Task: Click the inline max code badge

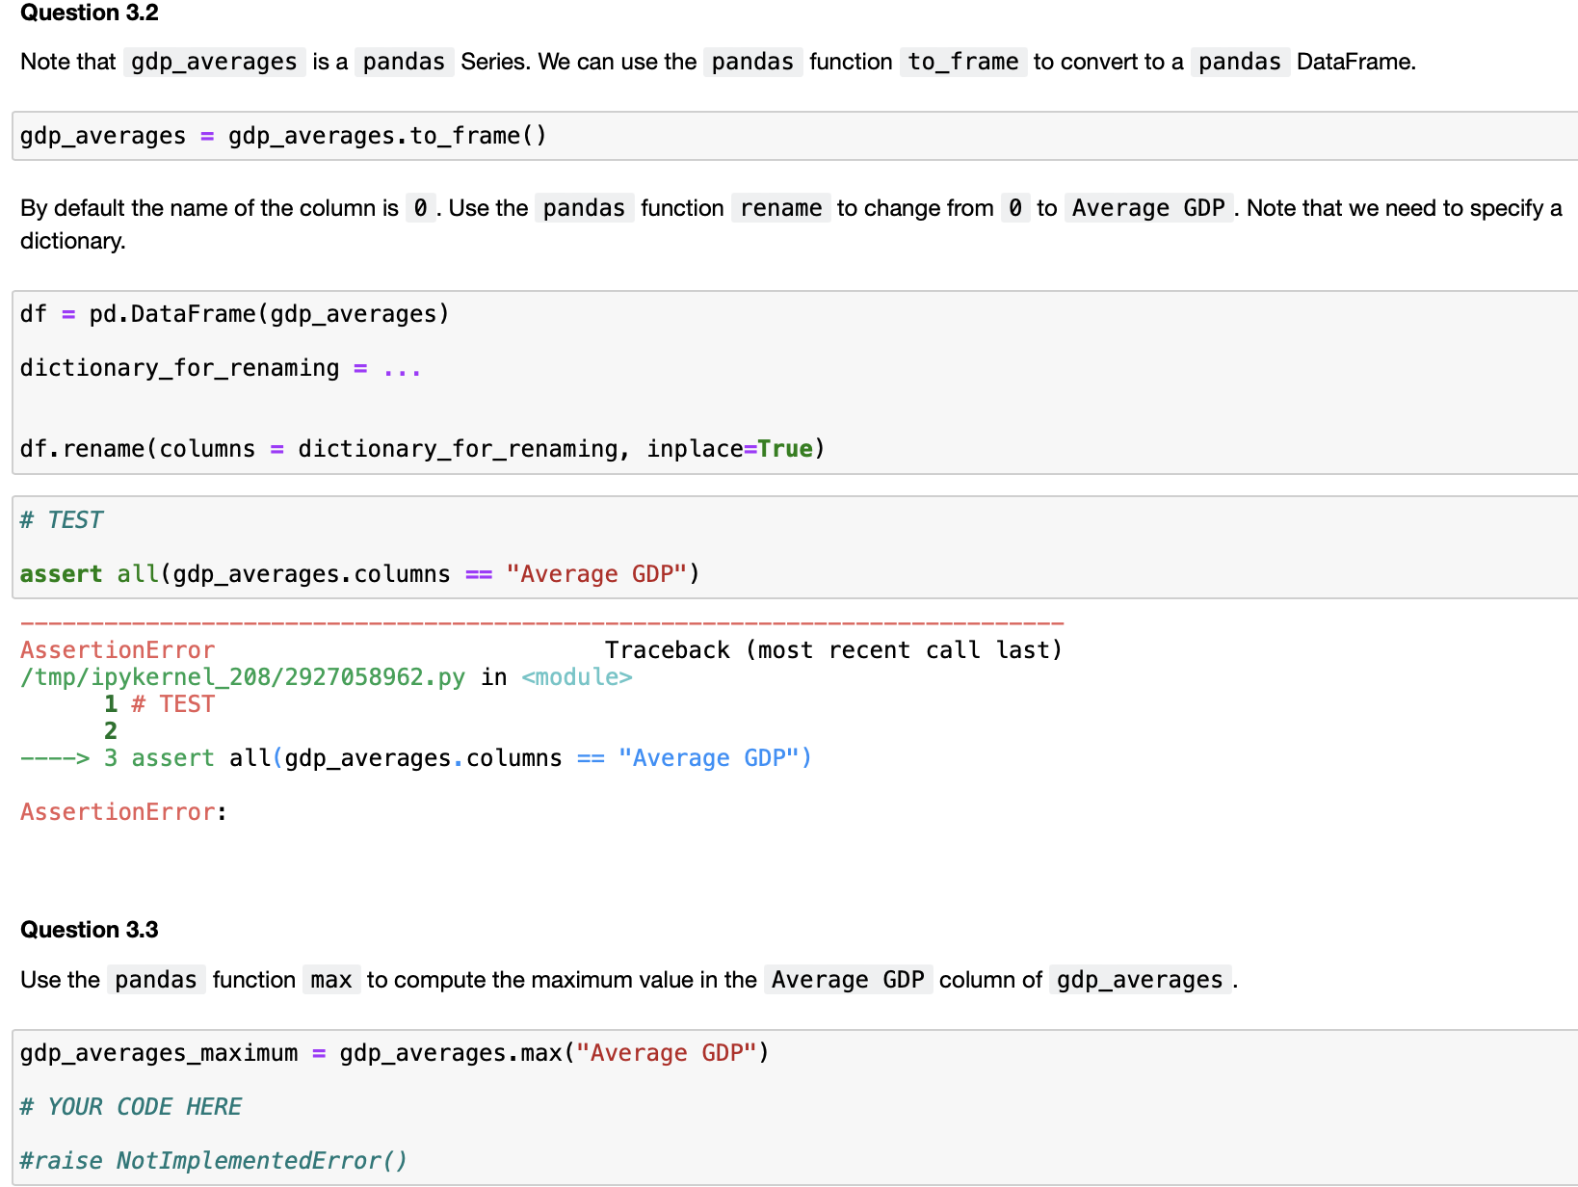Action: pyautogui.click(x=331, y=979)
